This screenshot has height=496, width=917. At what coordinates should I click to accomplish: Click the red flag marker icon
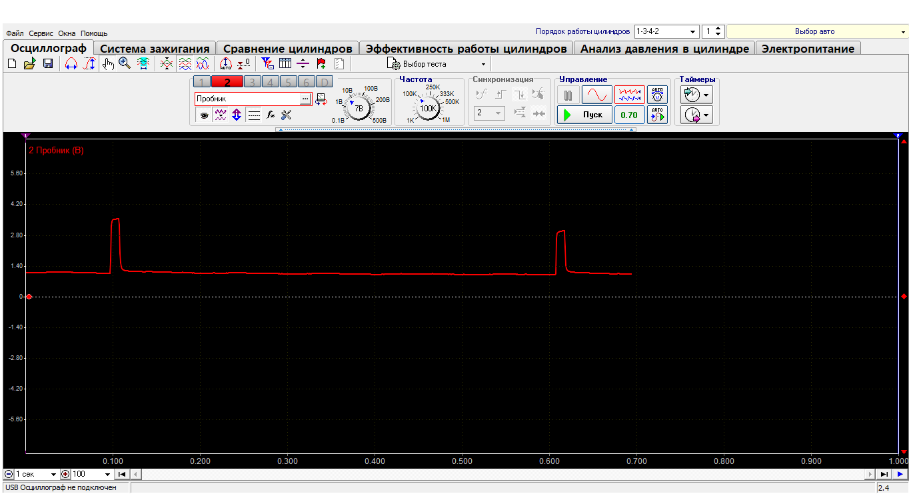(321, 64)
